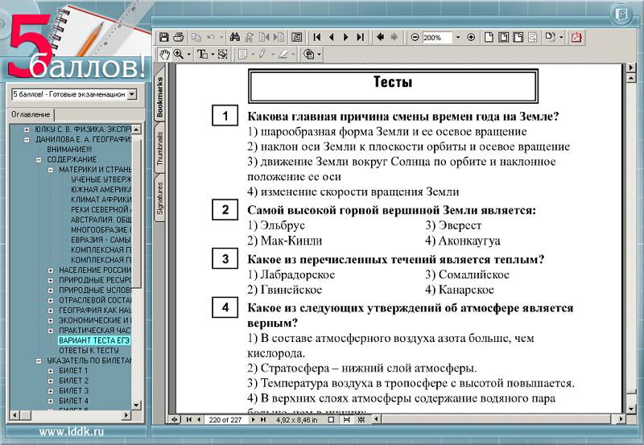Open the Thumbnails side tab
The height and width of the screenshot is (445, 644).
[159, 148]
